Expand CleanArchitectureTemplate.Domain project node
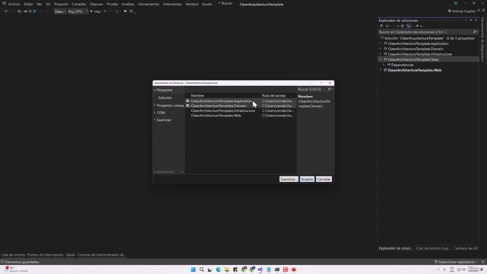The height and width of the screenshot is (274, 487). 380,49
